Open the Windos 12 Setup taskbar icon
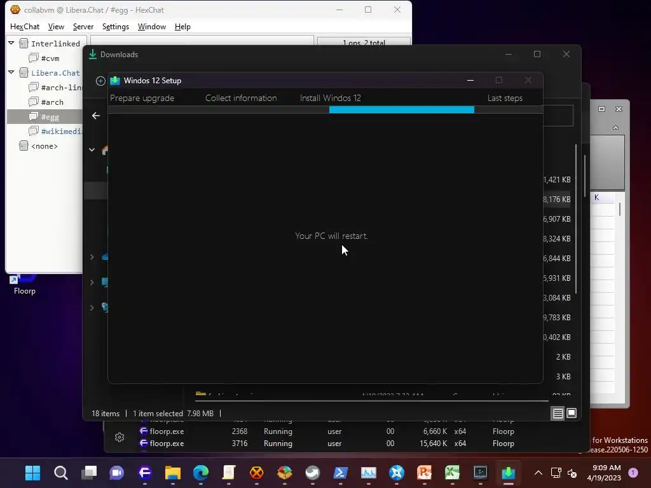The image size is (651, 488). pyautogui.click(x=508, y=473)
